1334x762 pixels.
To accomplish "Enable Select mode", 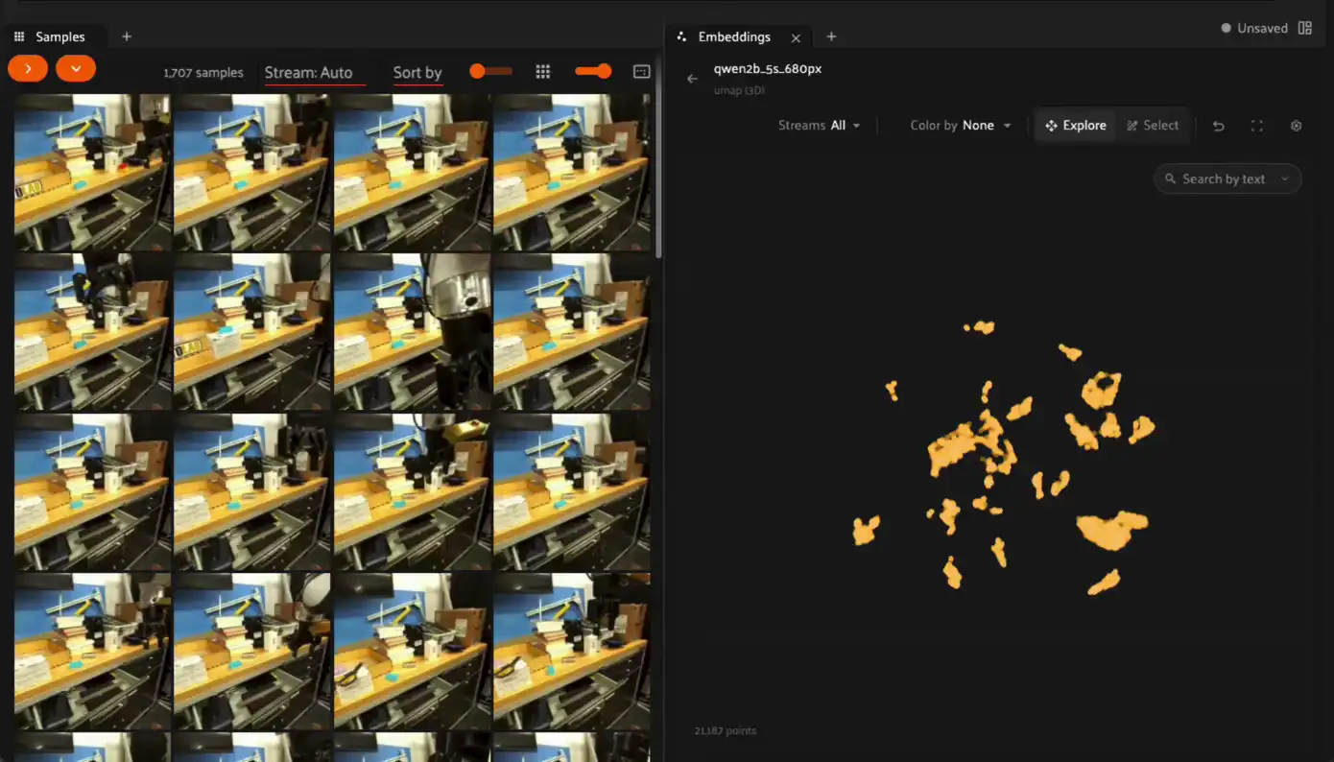I will (x=1153, y=126).
